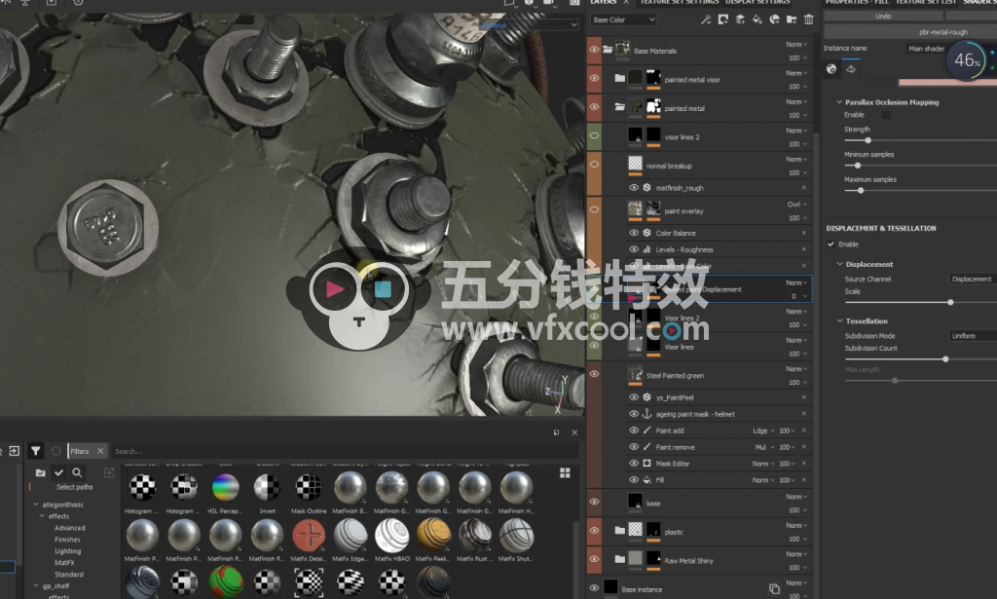Click the shelf Search field
Viewport: 997px width, 599px height.
pos(344,451)
